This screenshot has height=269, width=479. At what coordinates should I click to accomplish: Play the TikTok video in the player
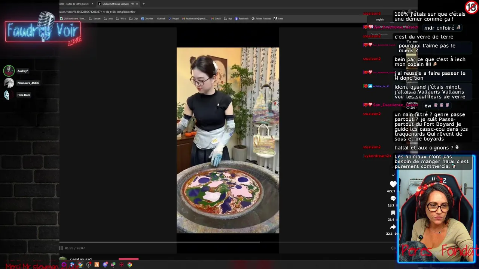(x=228, y=140)
